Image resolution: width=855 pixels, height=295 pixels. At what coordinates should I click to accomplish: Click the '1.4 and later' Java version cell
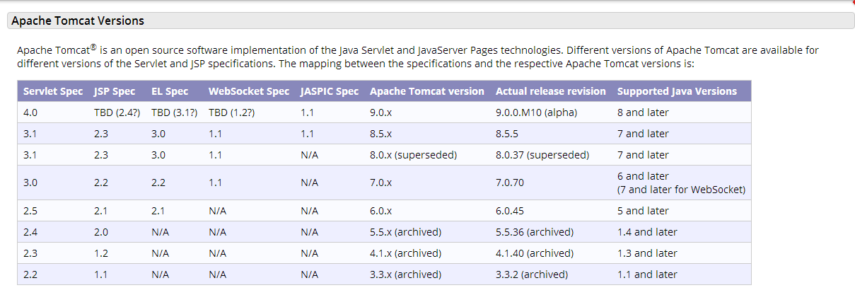coord(647,232)
